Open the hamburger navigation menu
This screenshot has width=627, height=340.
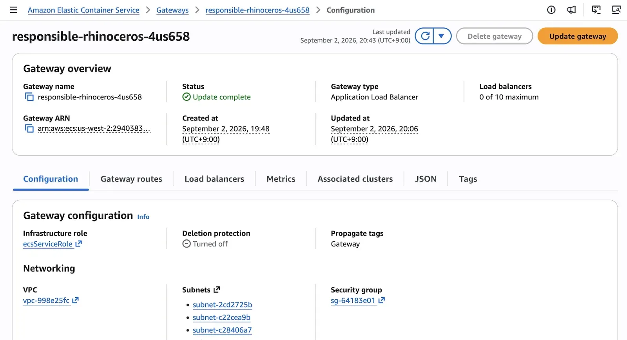click(13, 10)
